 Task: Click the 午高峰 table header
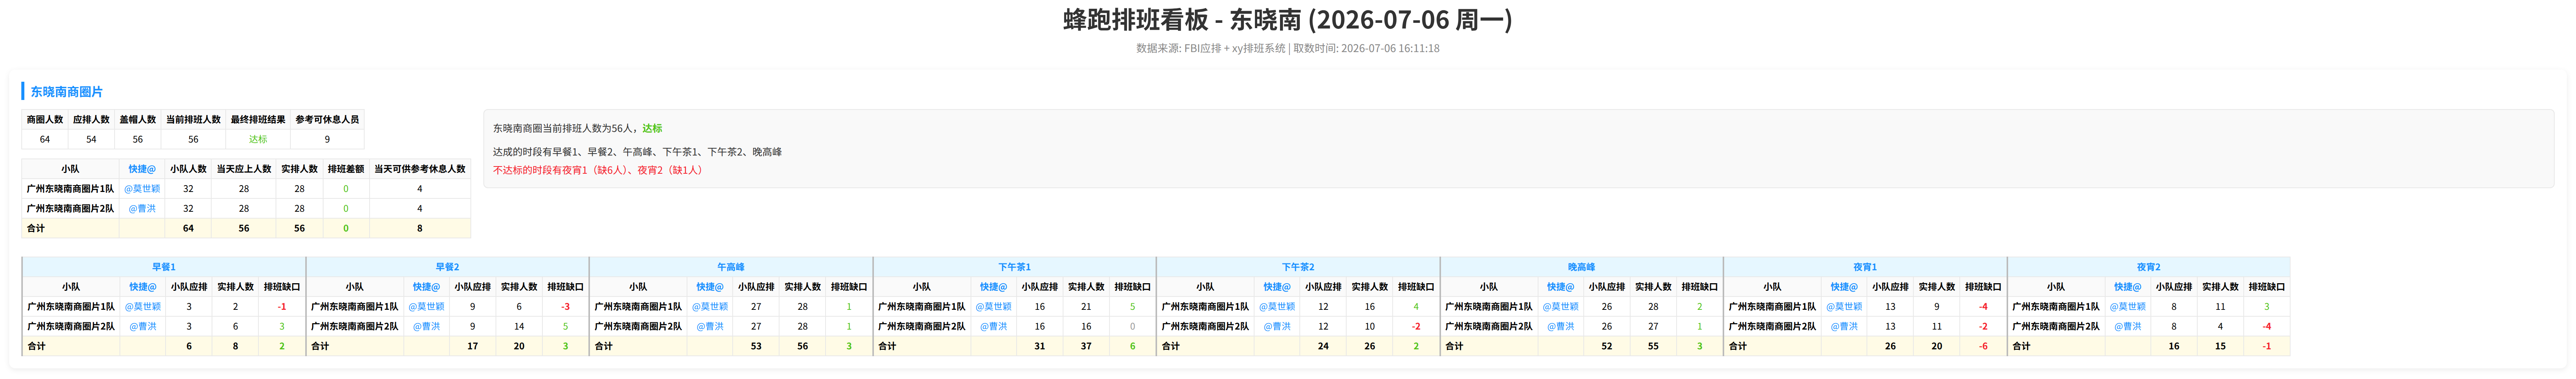[x=731, y=267]
